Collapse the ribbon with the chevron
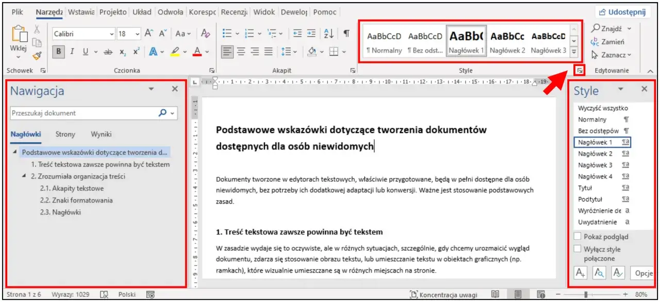The height and width of the screenshot is (302, 660). tap(649, 70)
